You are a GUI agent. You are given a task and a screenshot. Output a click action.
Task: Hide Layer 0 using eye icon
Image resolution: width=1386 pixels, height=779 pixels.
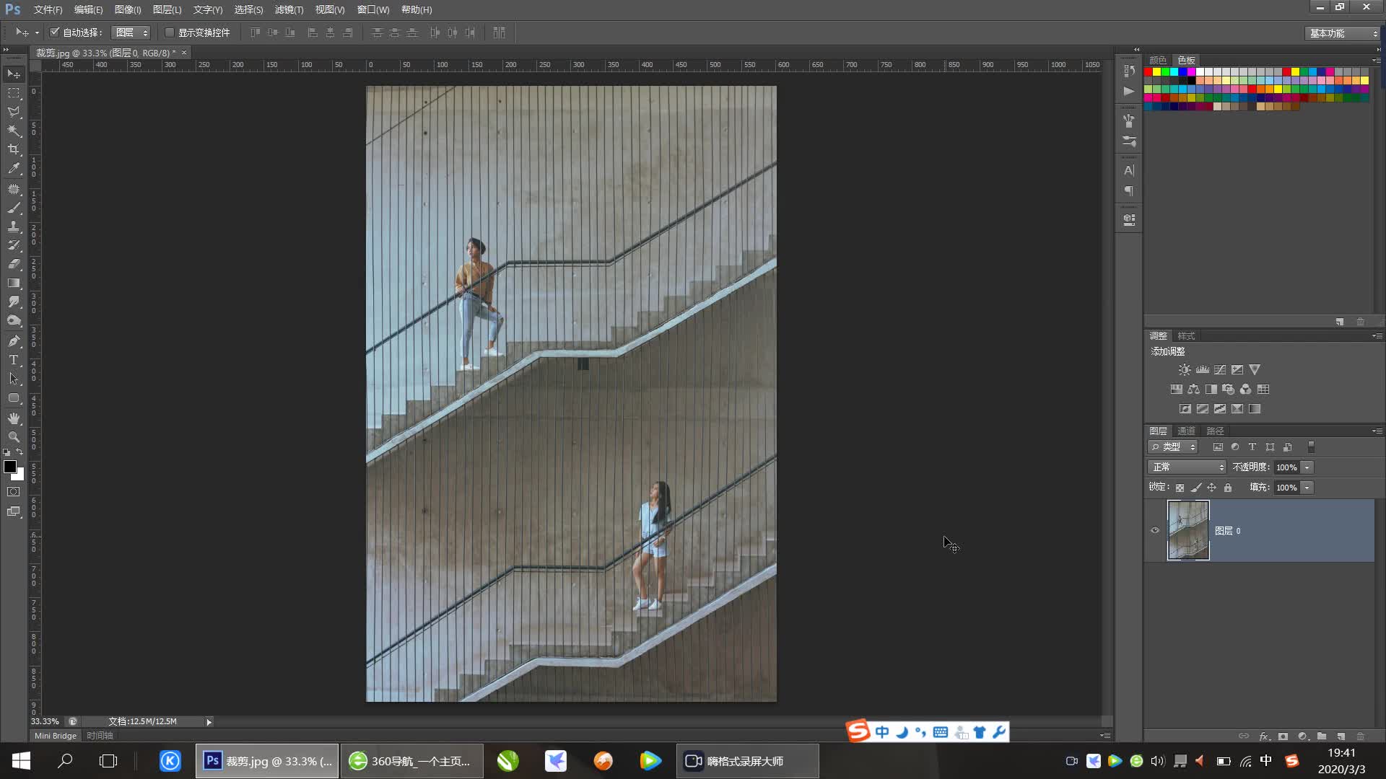1155,531
